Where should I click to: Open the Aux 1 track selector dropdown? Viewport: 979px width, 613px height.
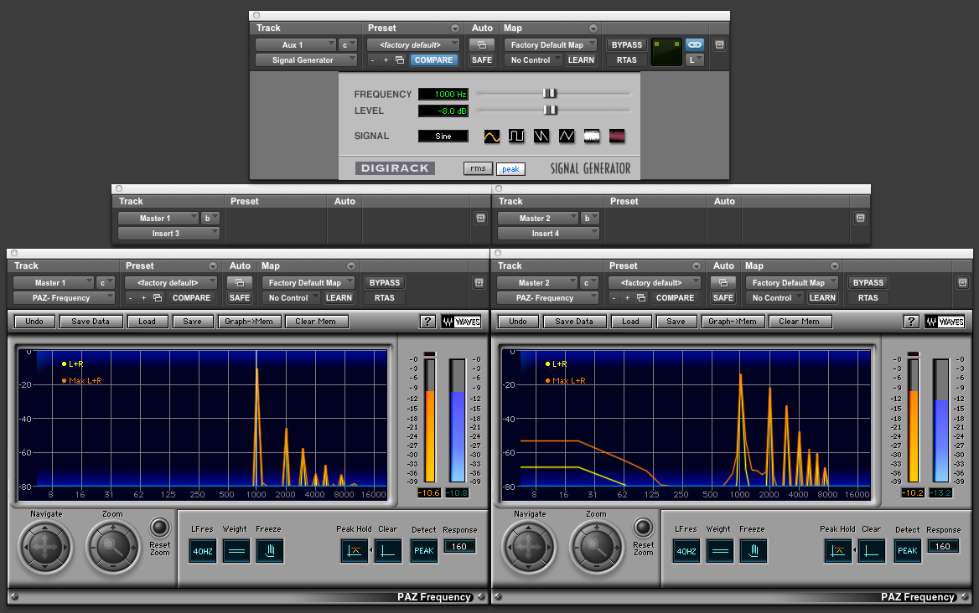(x=295, y=45)
